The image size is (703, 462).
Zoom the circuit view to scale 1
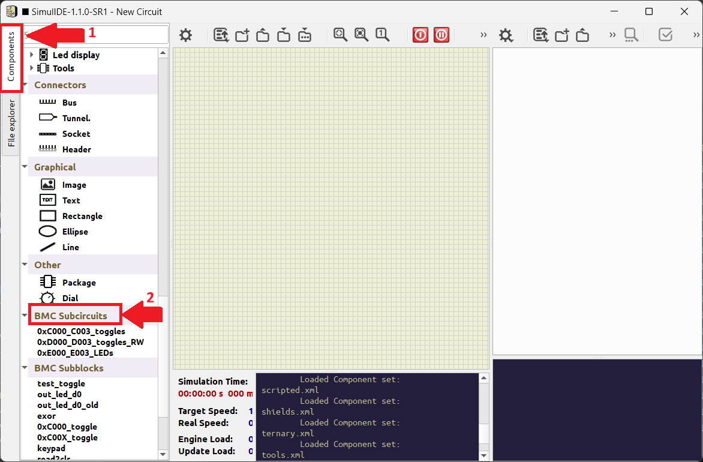pos(383,35)
